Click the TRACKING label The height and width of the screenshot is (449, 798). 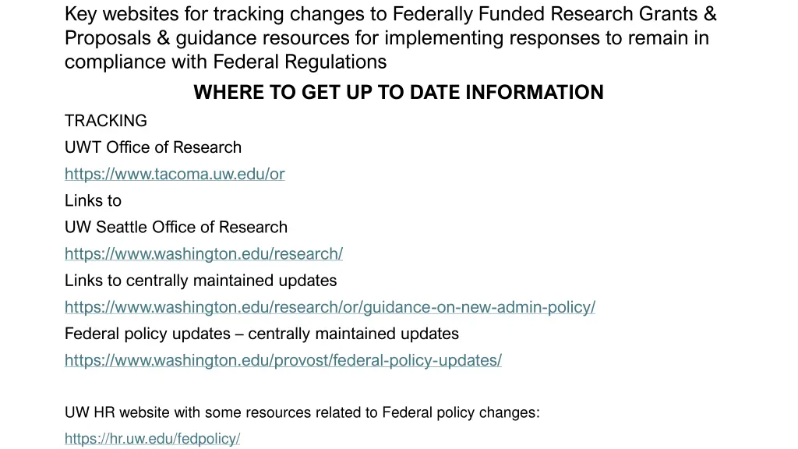click(x=105, y=121)
